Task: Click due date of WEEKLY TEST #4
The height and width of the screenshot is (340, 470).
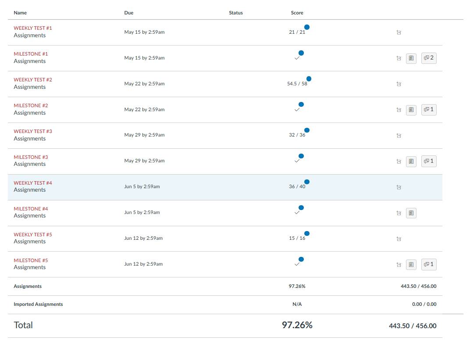Action: (x=142, y=186)
